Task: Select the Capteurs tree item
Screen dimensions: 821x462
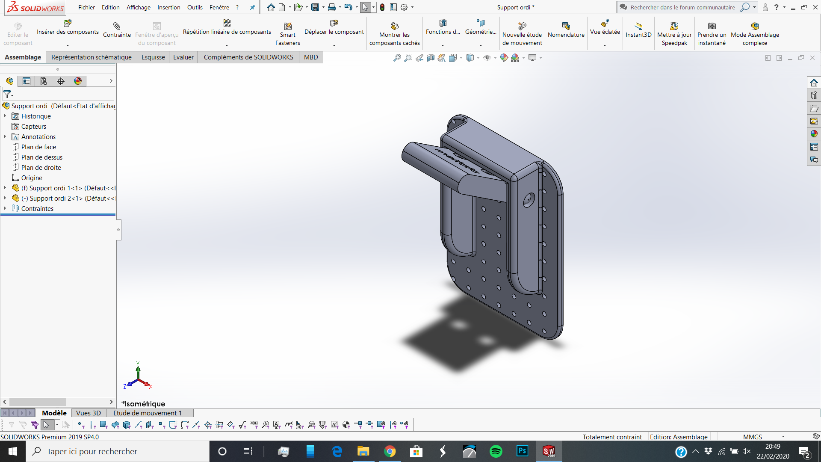Action: point(34,127)
